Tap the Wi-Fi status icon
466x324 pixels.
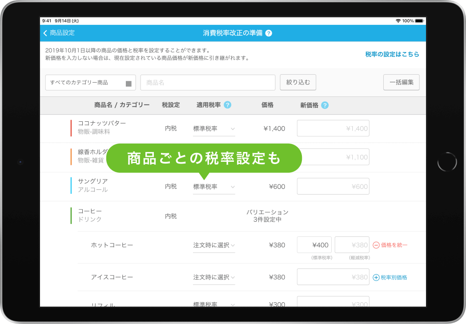(398, 21)
